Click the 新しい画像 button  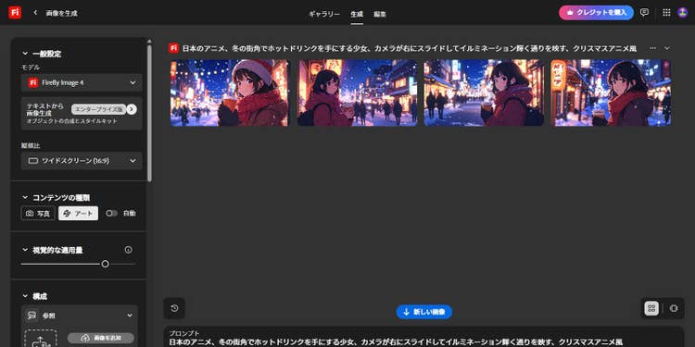pyautogui.click(x=424, y=312)
